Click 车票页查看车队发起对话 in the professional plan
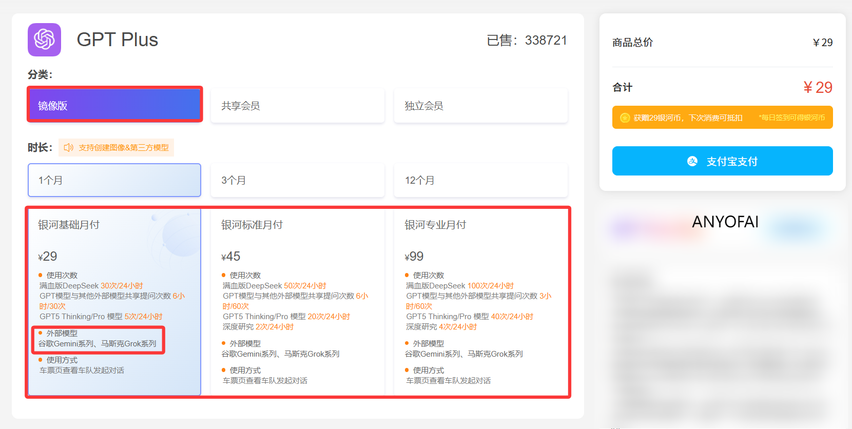 (449, 381)
